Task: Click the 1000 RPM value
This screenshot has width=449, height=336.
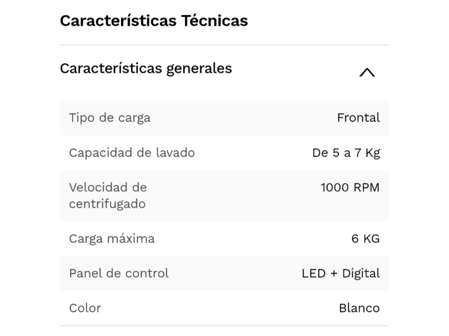Action: pos(350,187)
